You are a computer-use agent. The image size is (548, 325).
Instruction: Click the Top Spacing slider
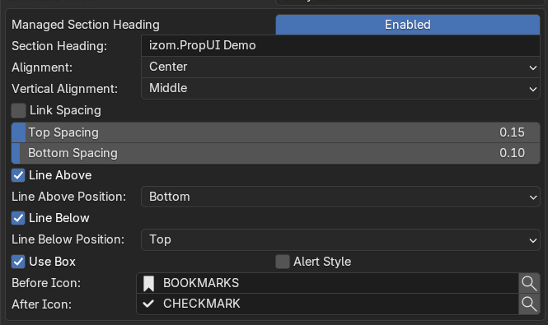pos(275,132)
